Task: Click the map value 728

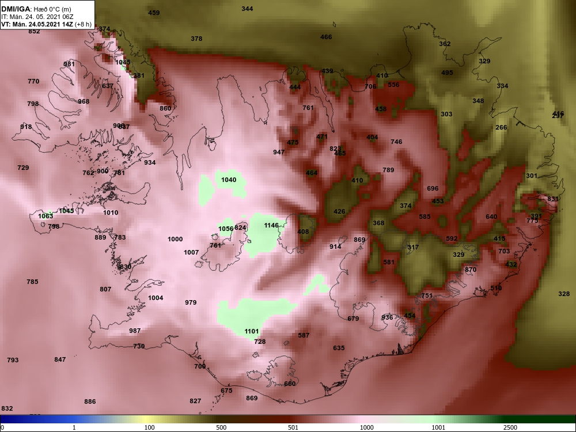Action: pyautogui.click(x=260, y=342)
